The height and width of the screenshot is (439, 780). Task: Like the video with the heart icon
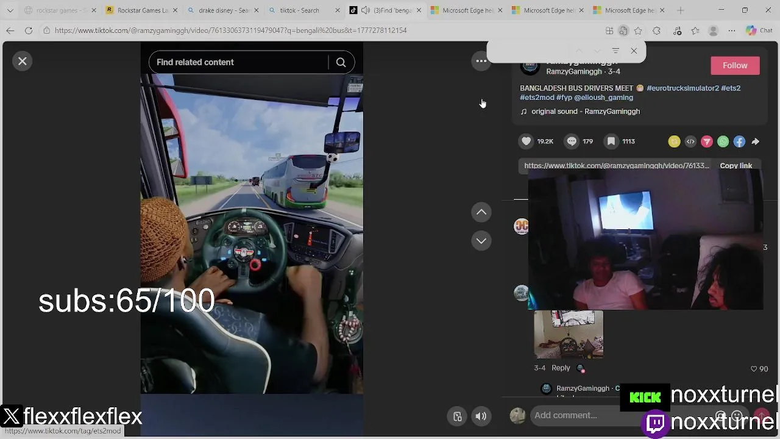coord(526,141)
